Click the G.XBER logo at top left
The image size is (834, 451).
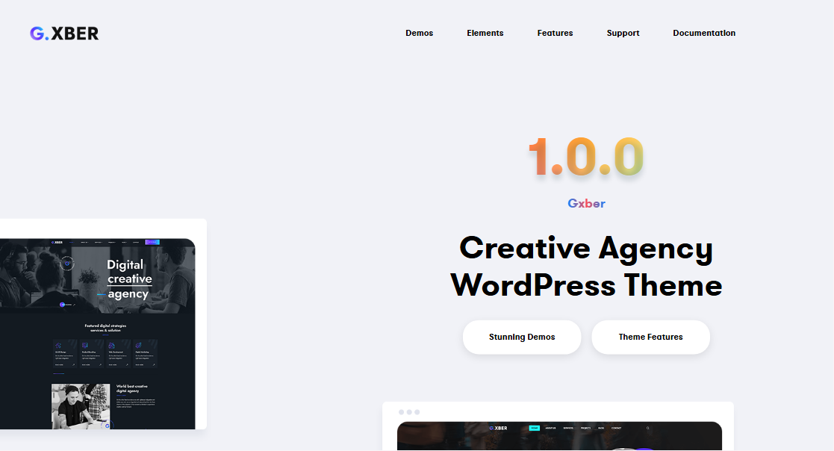pos(63,33)
